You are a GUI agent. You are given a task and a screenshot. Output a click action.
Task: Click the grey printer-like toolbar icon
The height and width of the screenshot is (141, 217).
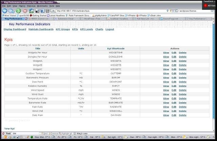coord(47,11)
